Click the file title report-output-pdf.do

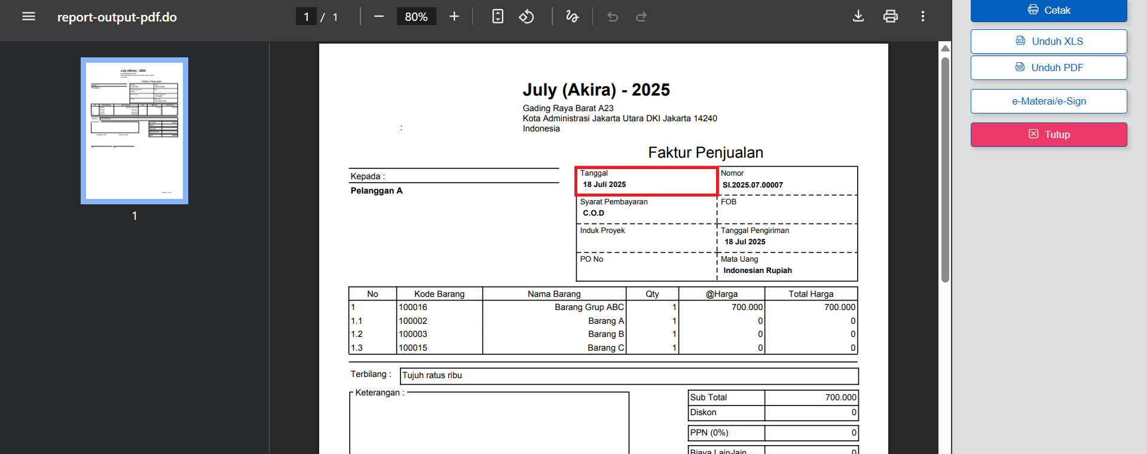tap(117, 17)
